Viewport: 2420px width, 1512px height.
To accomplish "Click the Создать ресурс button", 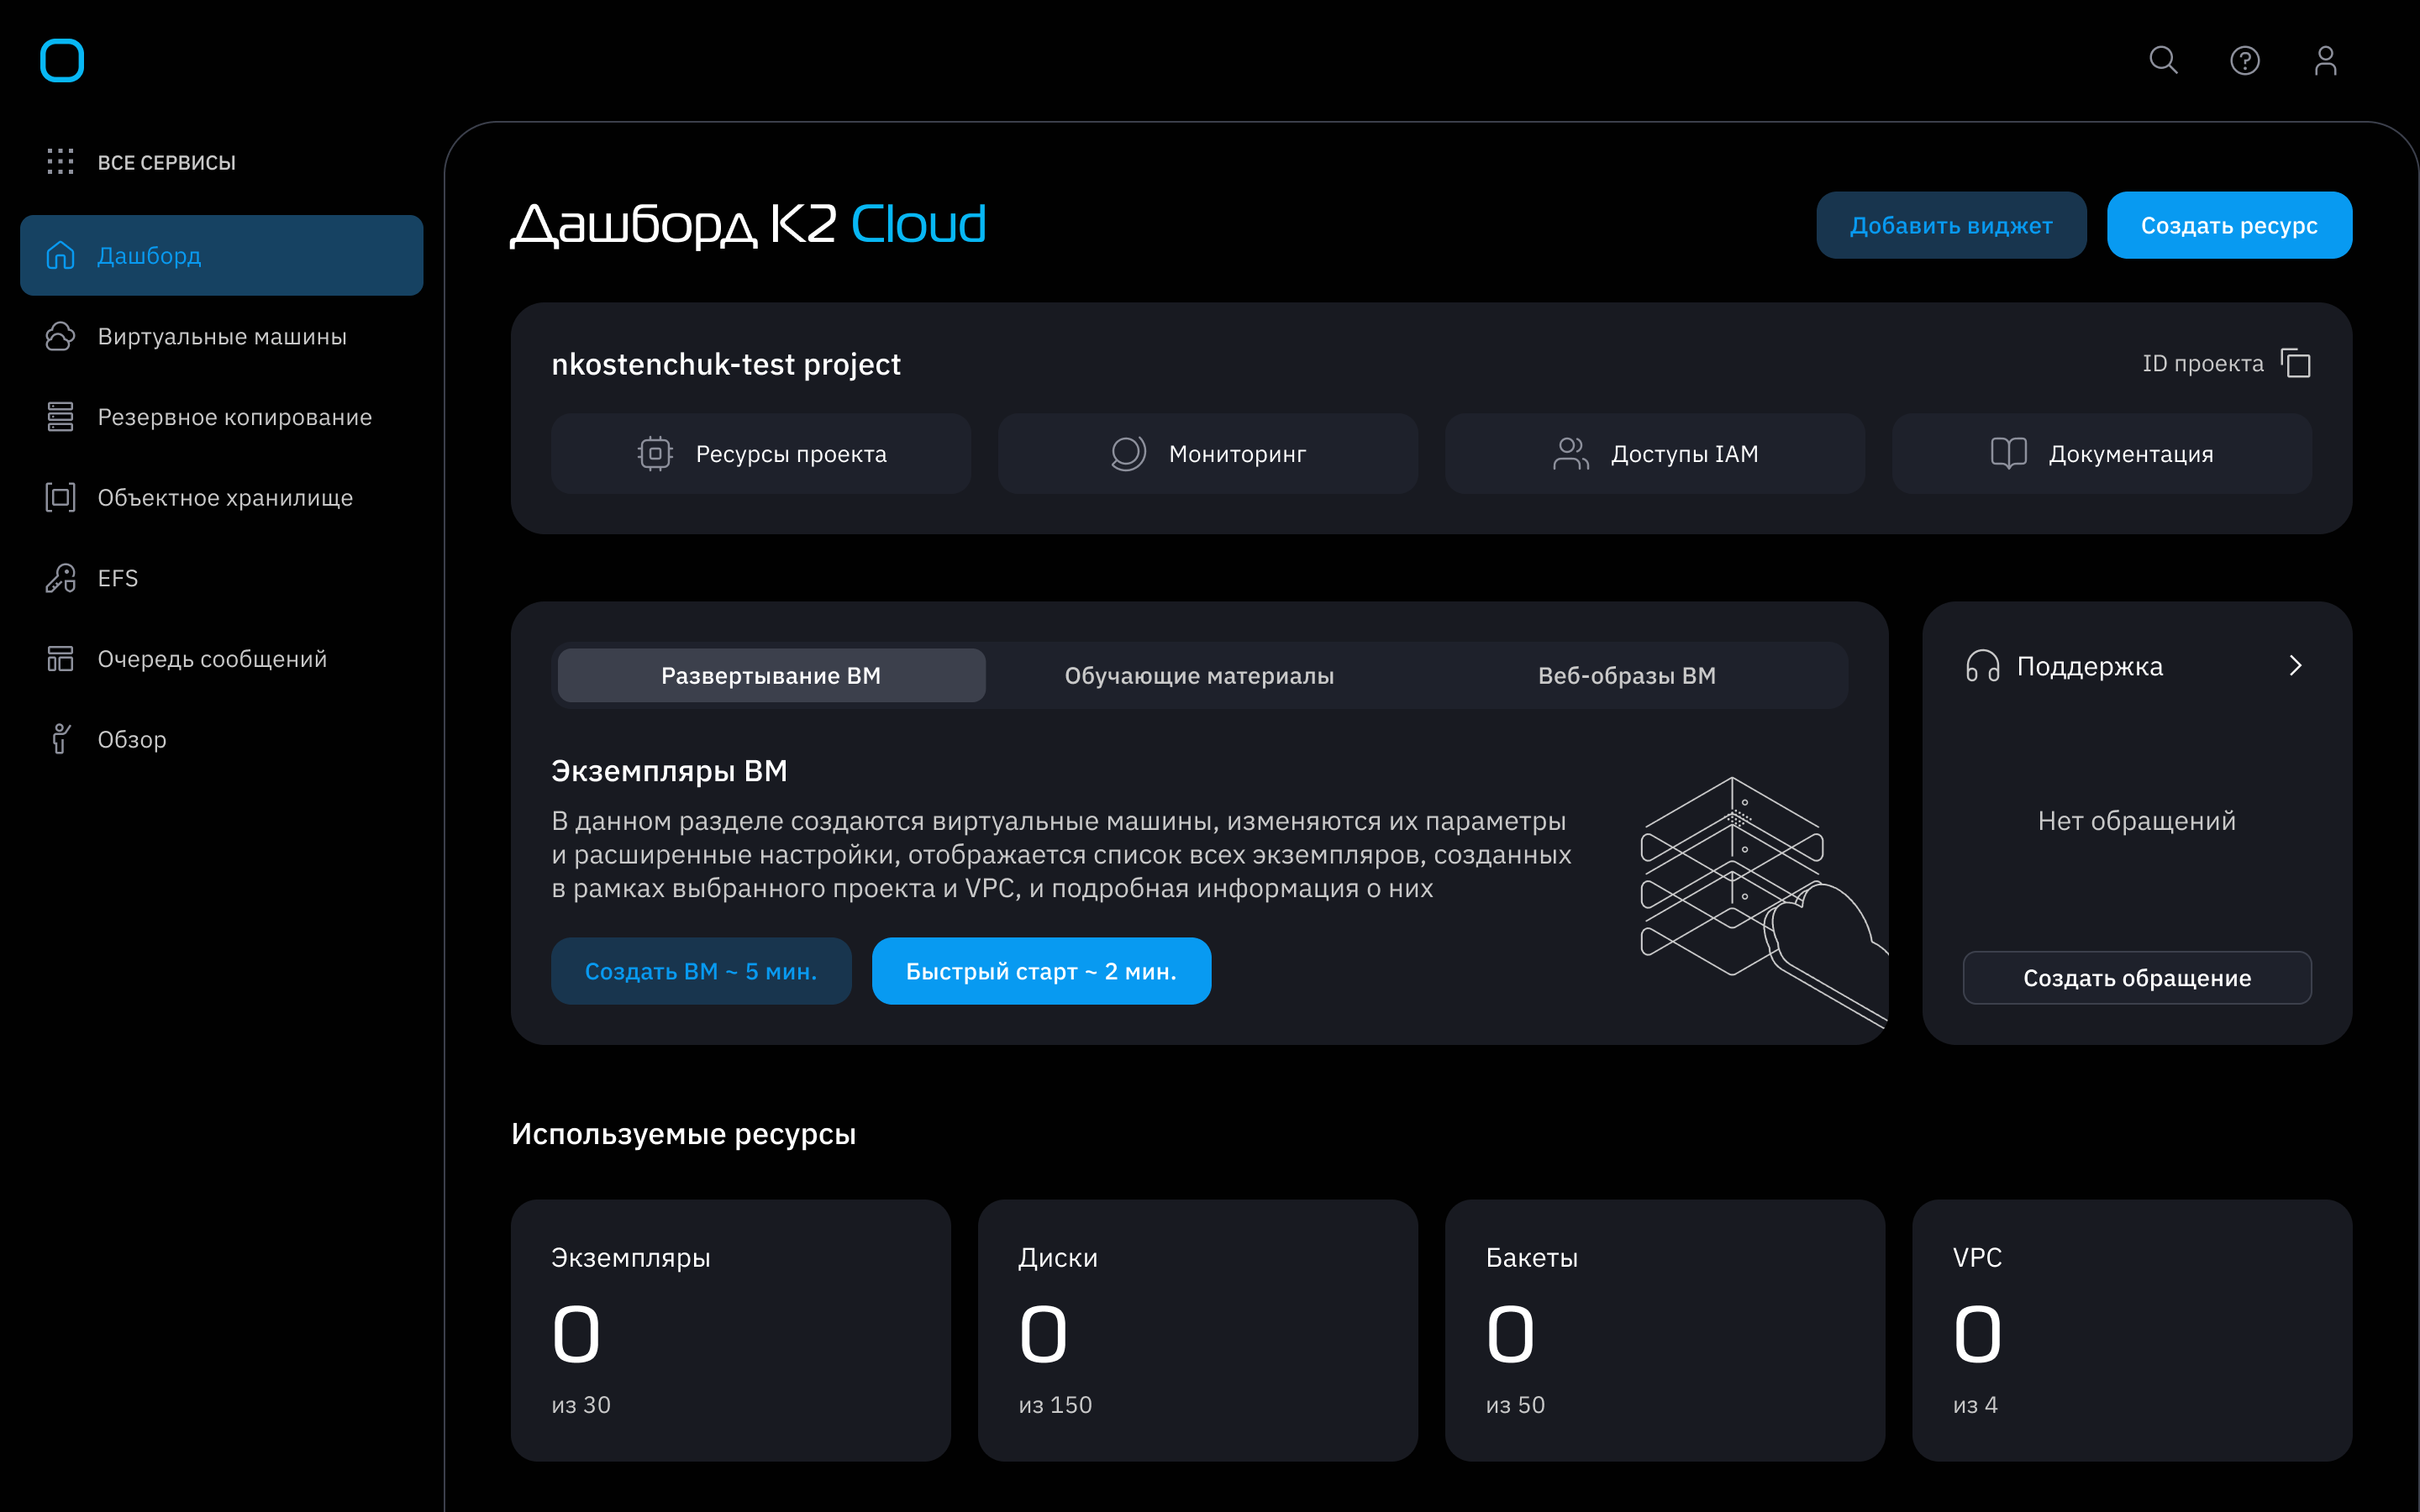I will (x=2229, y=225).
